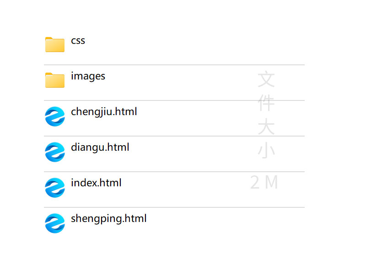
Task: Open the images folder icon
Action: [55, 80]
